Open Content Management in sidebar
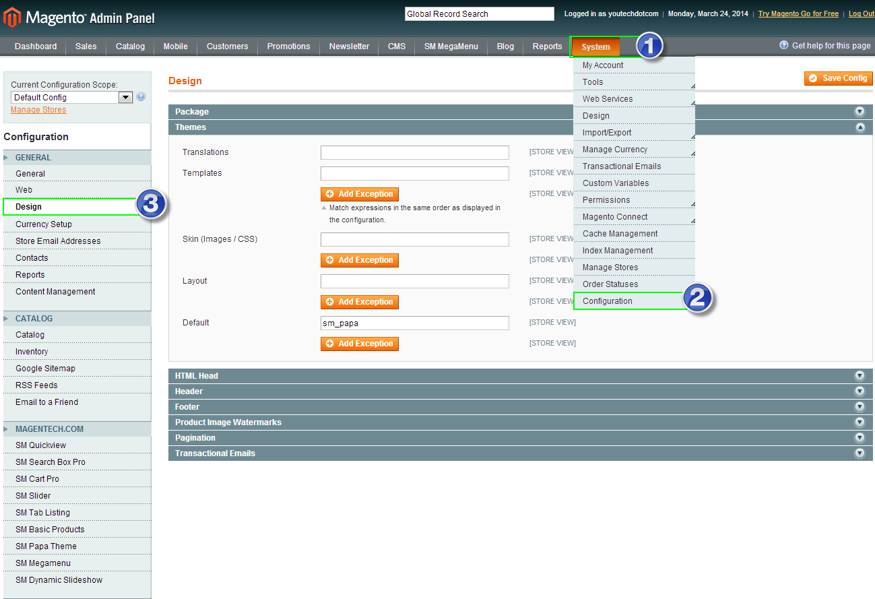This screenshot has width=875, height=599. click(77, 292)
